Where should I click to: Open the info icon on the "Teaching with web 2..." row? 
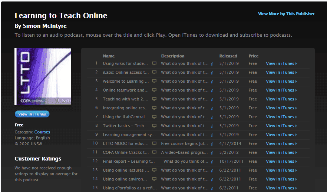pyautogui.click(x=212, y=99)
